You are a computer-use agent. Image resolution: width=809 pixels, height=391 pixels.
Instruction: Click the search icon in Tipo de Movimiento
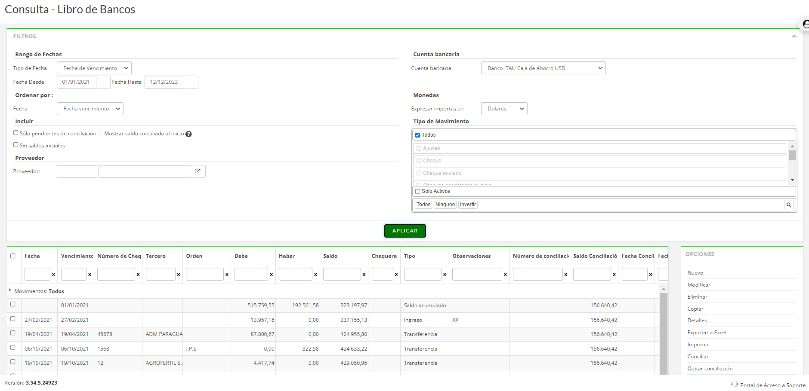coord(788,205)
